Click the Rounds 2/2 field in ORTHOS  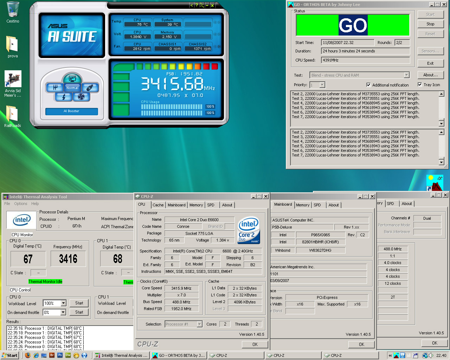pos(402,42)
